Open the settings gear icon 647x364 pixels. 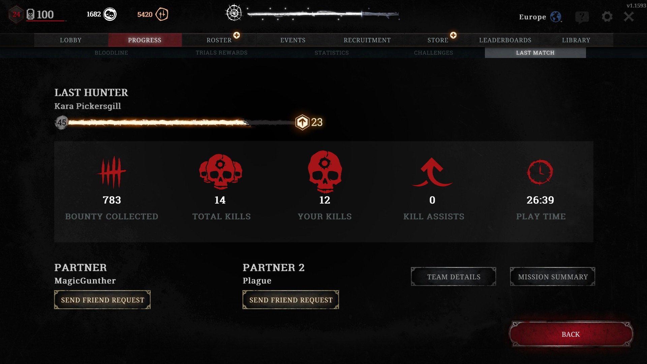tap(607, 17)
